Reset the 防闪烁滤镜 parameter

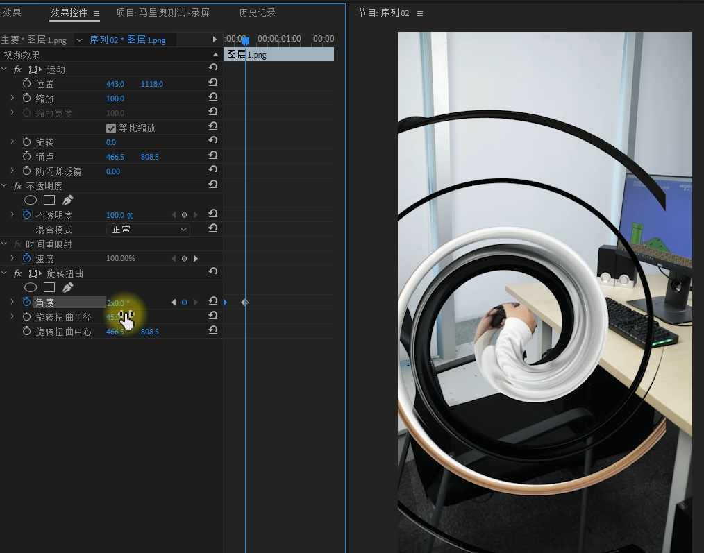(x=213, y=170)
